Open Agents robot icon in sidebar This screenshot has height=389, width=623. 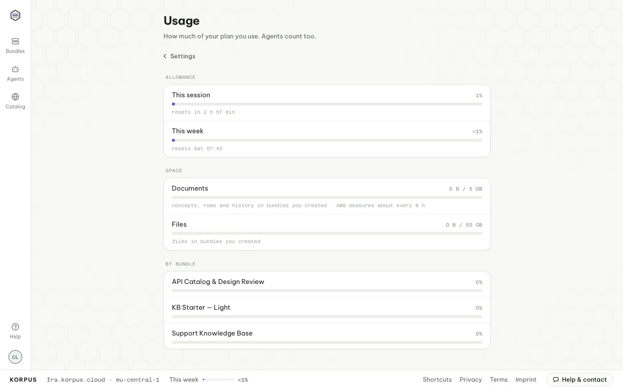15,69
